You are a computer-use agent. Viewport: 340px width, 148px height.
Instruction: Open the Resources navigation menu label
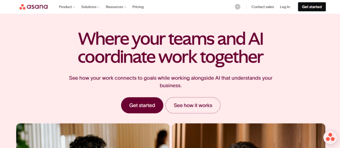coord(114,7)
